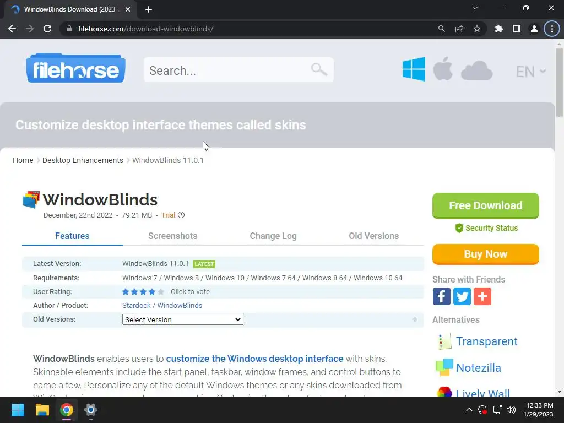Click the Trial license label
The height and width of the screenshot is (423, 564).
point(169,215)
